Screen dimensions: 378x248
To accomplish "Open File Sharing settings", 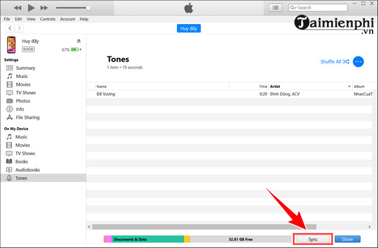I will pos(28,118).
